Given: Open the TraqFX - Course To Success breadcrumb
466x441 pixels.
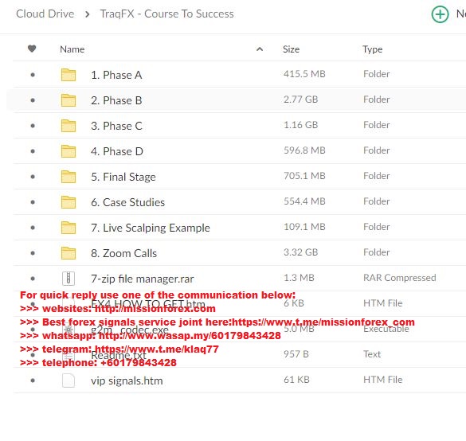Looking at the screenshot, I should click(x=166, y=14).
